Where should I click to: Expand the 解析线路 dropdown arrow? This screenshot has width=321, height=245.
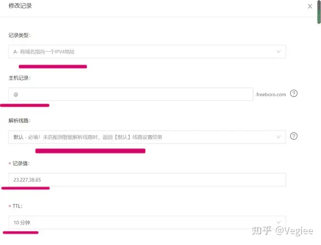coord(278,137)
